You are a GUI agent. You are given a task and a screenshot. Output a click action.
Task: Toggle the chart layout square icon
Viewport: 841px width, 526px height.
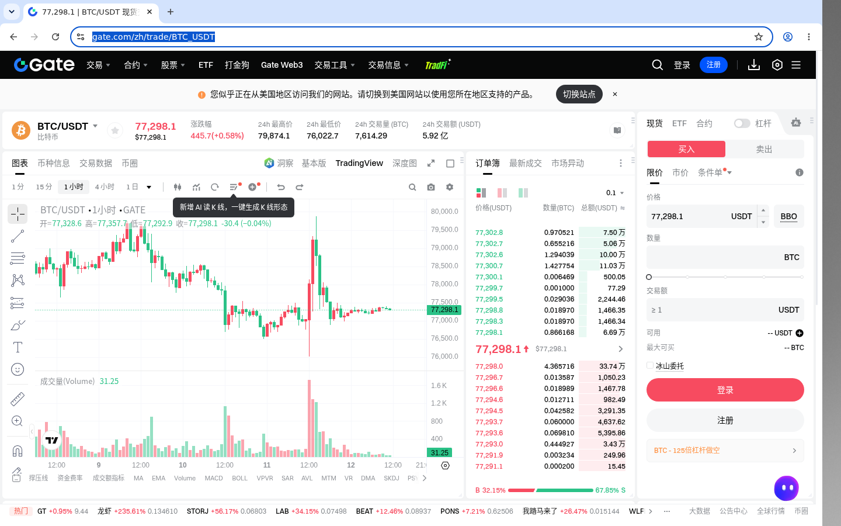tap(450, 163)
